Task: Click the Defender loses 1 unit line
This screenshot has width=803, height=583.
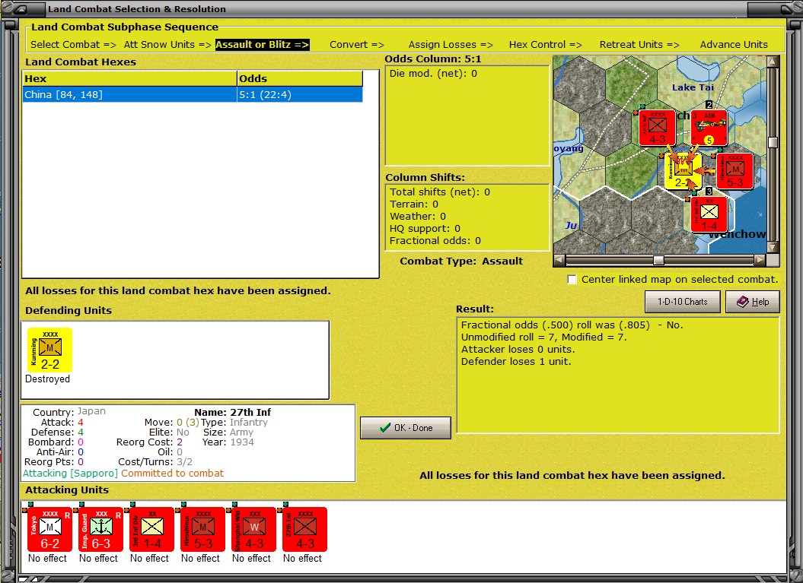Action: pyautogui.click(x=516, y=362)
